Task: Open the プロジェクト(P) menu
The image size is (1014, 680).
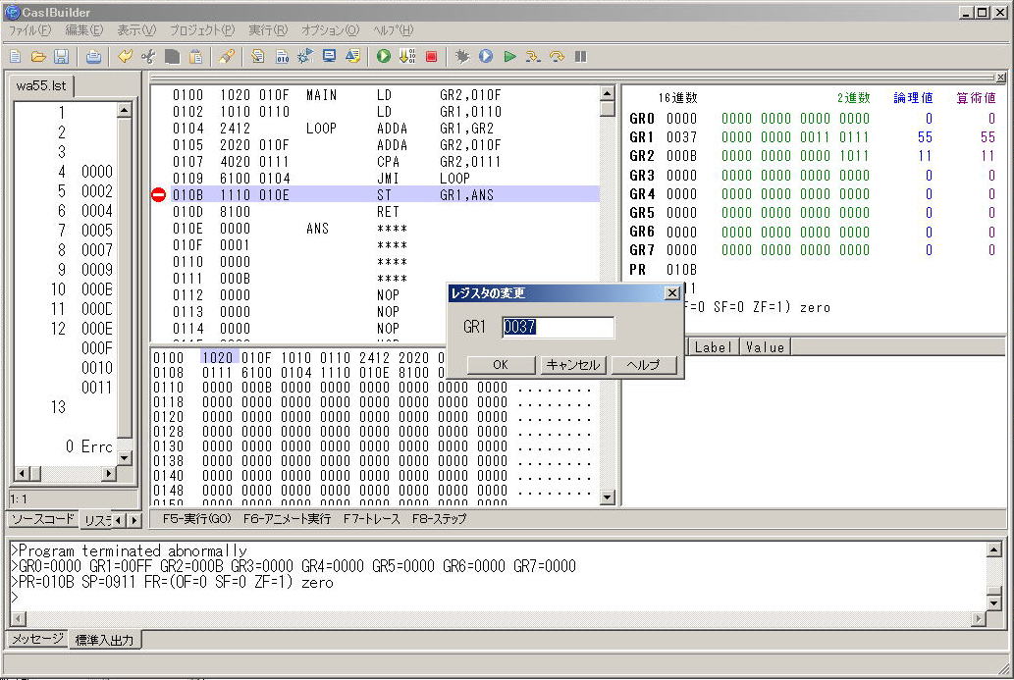Action: (201, 30)
